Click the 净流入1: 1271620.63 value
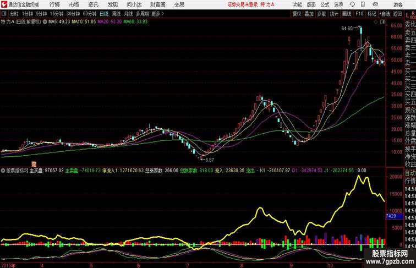This screenshot has width=416, height=268. [123, 171]
